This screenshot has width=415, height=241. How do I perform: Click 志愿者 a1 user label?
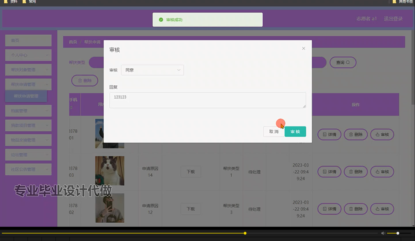click(x=366, y=19)
